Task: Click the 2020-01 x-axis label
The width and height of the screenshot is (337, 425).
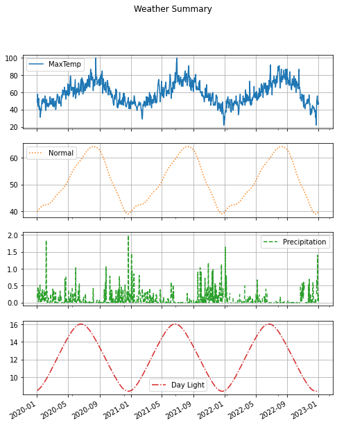Action: click(x=23, y=410)
